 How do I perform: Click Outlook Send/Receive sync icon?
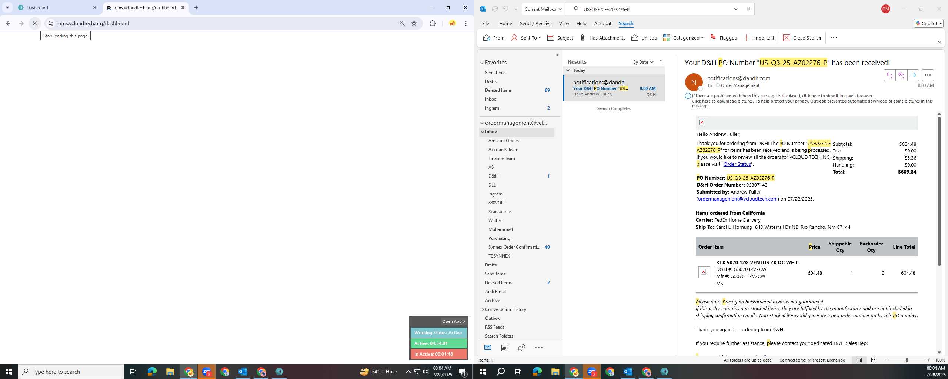tap(494, 9)
